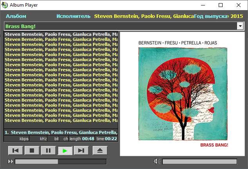Click the green Play button
The image size is (248, 169).
(x=65, y=151)
